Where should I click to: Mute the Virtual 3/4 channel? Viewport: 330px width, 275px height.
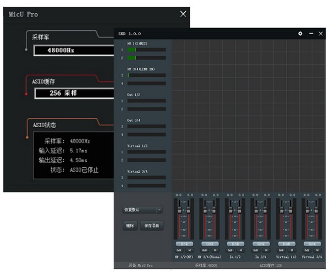tap(317, 250)
